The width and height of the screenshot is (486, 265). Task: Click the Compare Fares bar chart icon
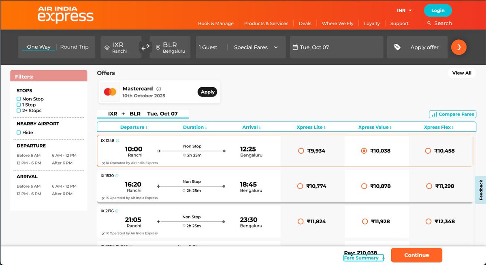pyautogui.click(x=434, y=114)
